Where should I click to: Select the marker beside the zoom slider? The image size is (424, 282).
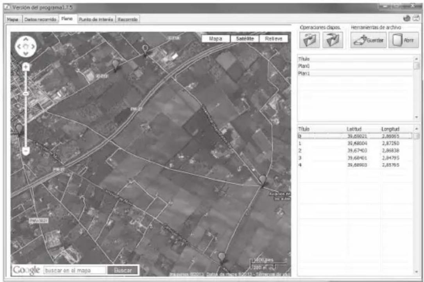[19, 129]
